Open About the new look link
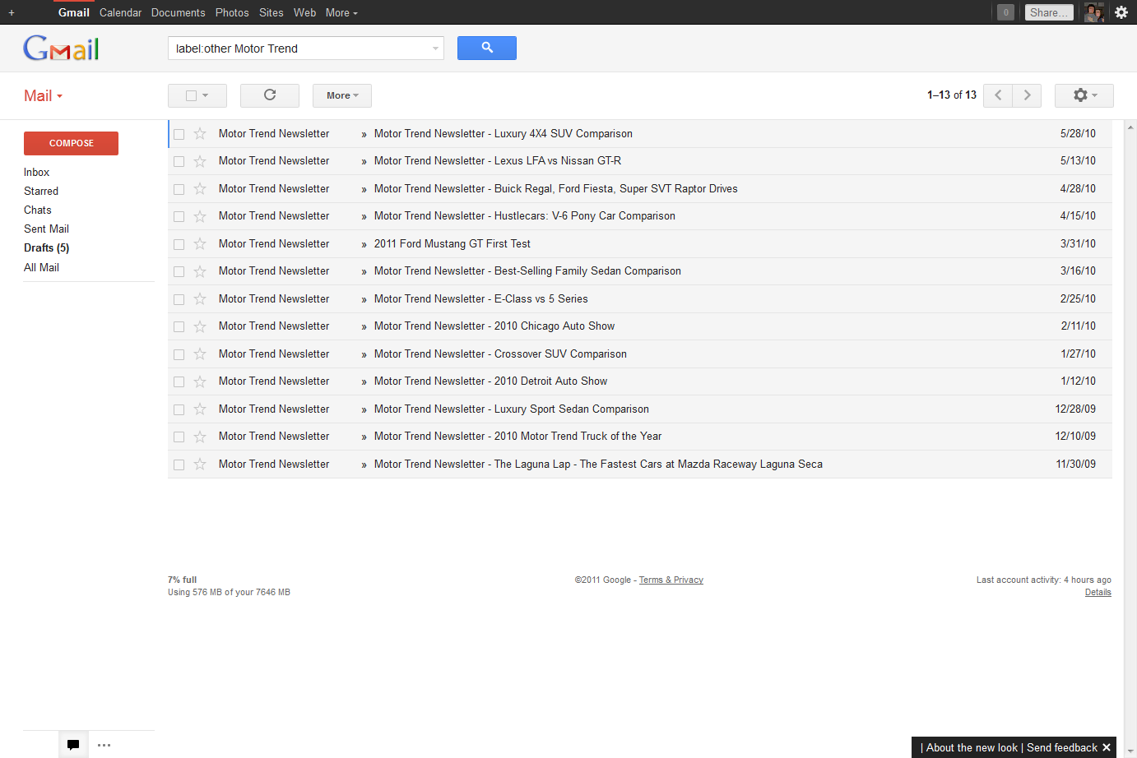Image resolution: width=1137 pixels, height=758 pixels. [972, 747]
